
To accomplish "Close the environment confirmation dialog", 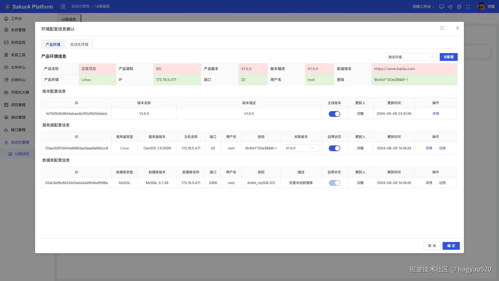I will [458, 28].
